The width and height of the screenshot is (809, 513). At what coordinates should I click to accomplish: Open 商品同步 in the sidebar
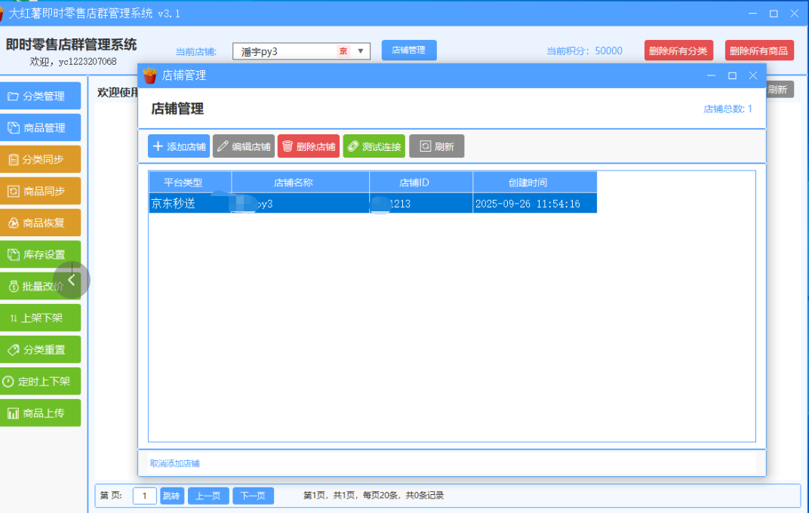pyautogui.click(x=40, y=192)
